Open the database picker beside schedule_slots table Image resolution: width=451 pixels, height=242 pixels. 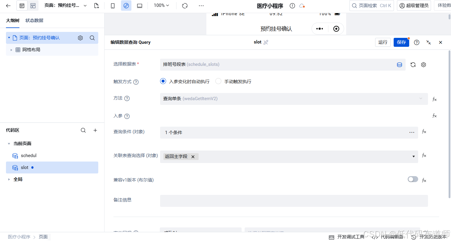[x=399, y=64]
